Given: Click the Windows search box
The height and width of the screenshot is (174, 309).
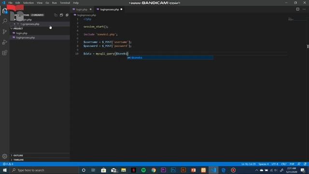Looking at the screenshot, I should (x=44, y=170).
